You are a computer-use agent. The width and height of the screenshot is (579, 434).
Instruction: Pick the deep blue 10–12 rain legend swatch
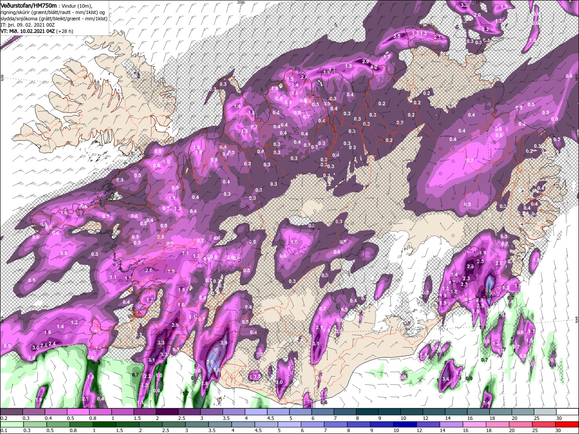pos(405,424)
